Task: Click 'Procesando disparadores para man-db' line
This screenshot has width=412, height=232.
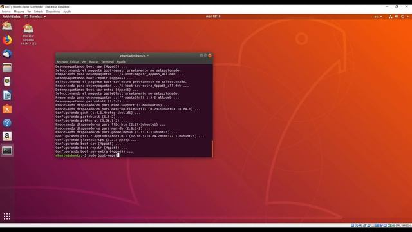Action: [x=102, y=128]
